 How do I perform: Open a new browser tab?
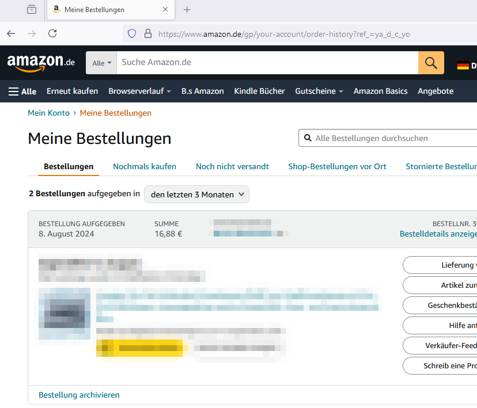coord(187,10)
